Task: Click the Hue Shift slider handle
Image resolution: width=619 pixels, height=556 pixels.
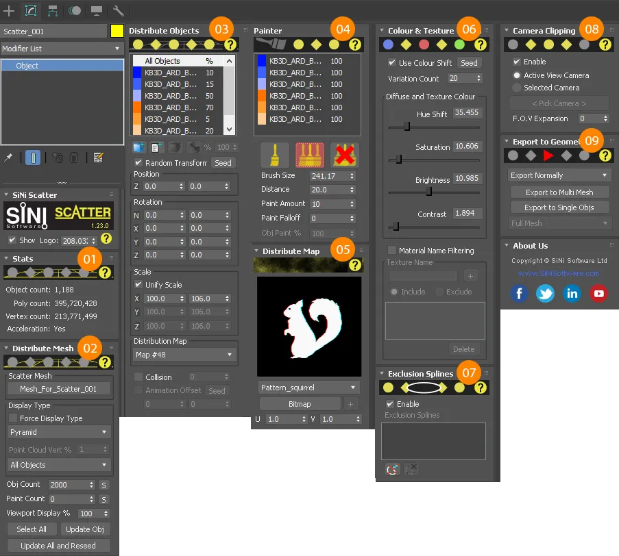Action: pyautogui.click(x=406, y=126)
